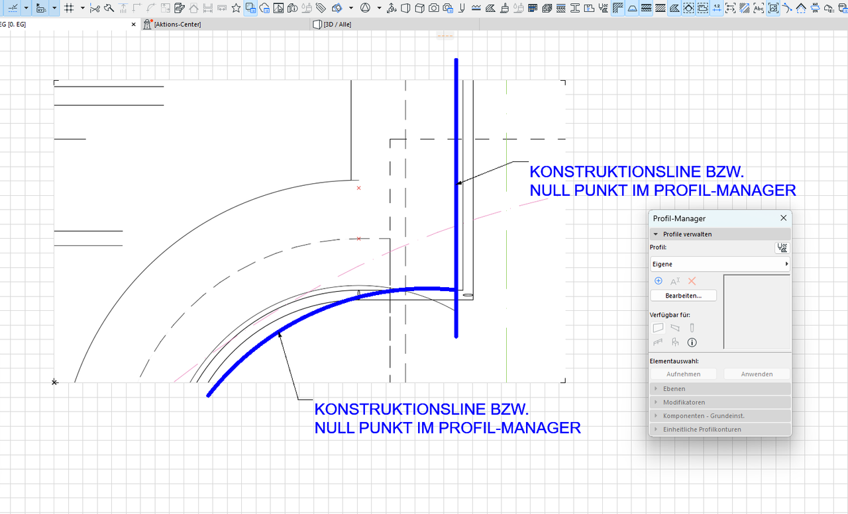Delete the profile using the red X icon

click(692, 280)
